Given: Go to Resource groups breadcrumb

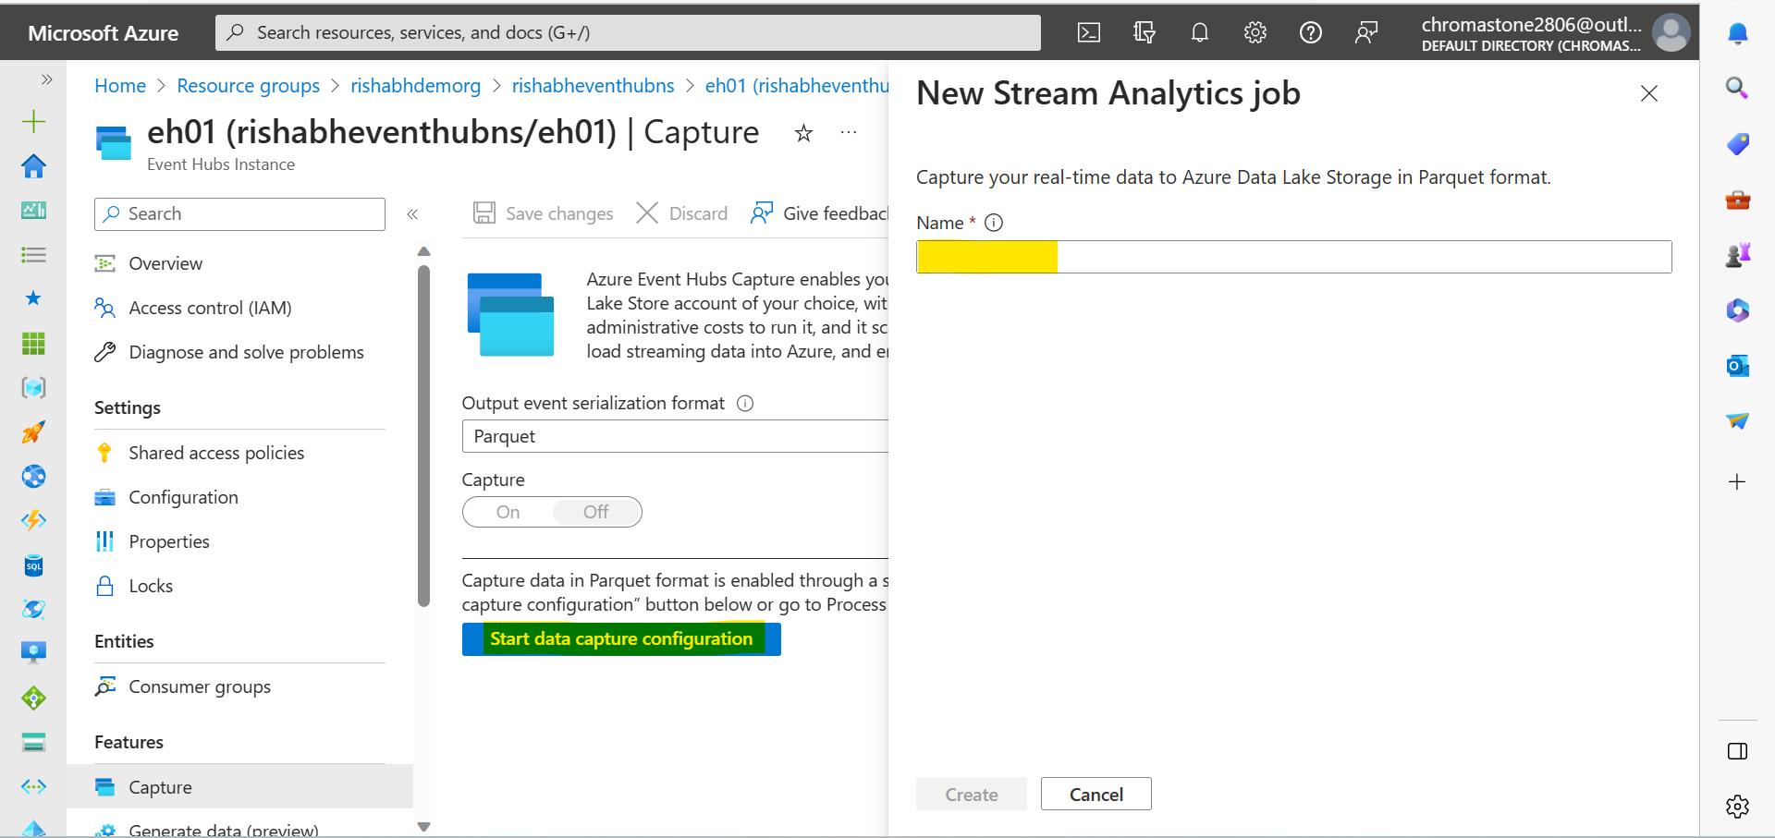Looking at the screenshot, I should (248, 86).
